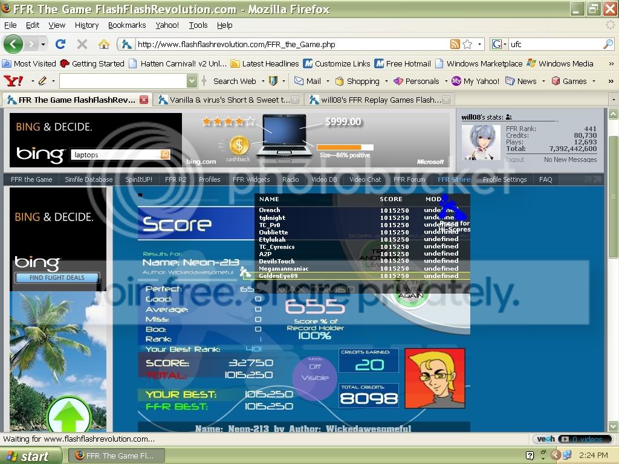619x464 pixels.
Task: Click the Windows start button
Action: (30, 456)
